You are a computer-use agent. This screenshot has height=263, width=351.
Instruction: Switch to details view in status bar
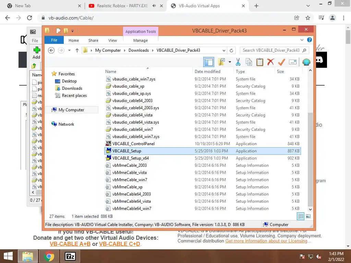(301, 216)
